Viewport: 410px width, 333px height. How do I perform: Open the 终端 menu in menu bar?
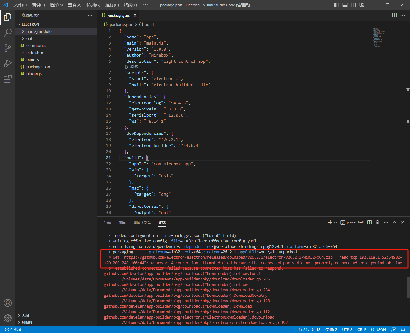[x=130, y=5]
